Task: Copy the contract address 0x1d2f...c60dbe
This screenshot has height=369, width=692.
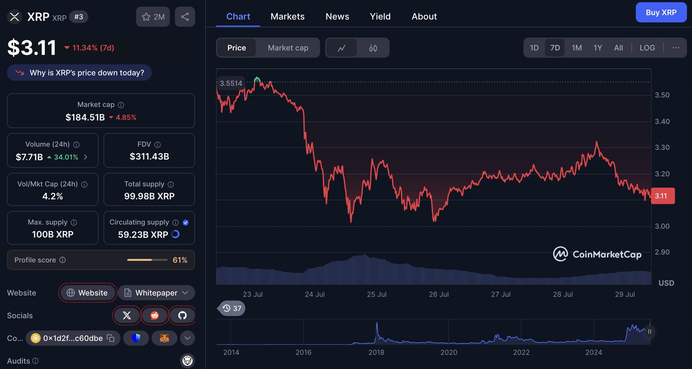Action: point(110,338)
